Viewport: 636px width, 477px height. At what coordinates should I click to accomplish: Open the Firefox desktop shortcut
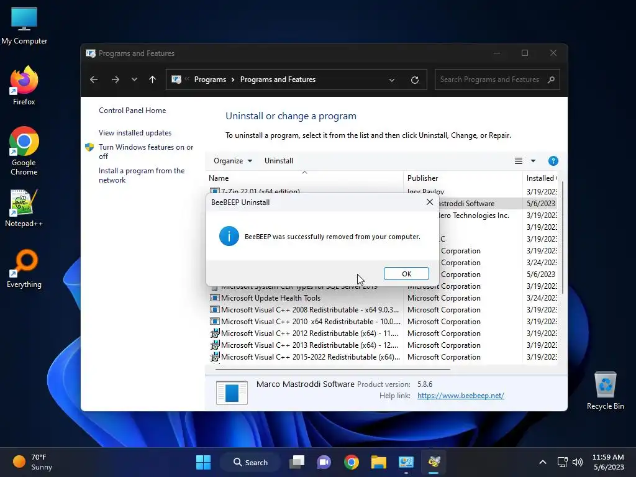(x=24, y=86)
